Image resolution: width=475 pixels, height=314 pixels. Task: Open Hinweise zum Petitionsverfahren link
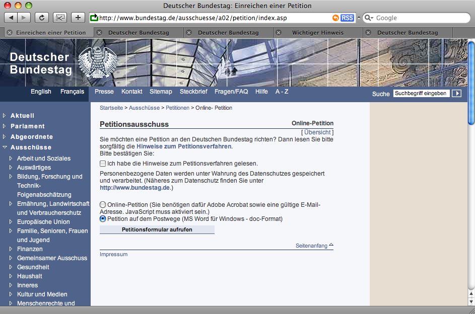(x=184, y=146)
